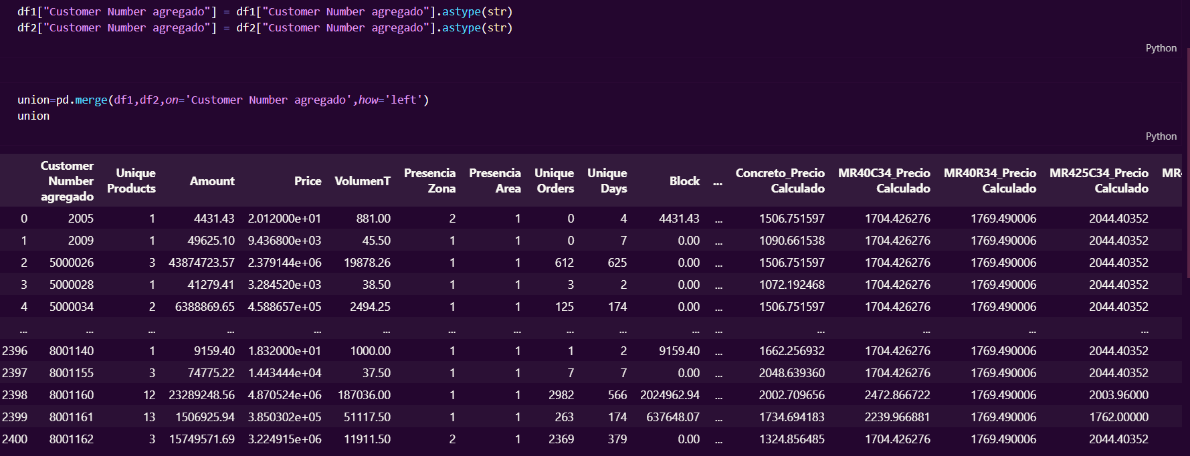Click the 'Concreto_Precio Calculado' column header
1190x456 pixels.
(x=780, y=181)
